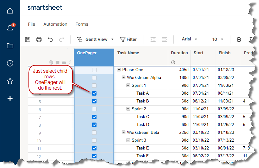The width and height of the screenshot is (259, 168).
Task: Open the Browse folder icon
Action: click(x=10, y=46)
